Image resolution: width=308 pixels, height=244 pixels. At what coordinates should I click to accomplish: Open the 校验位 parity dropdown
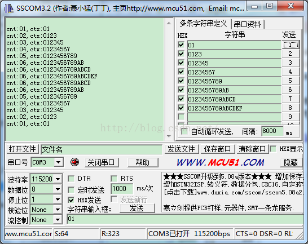click(58, 210)
